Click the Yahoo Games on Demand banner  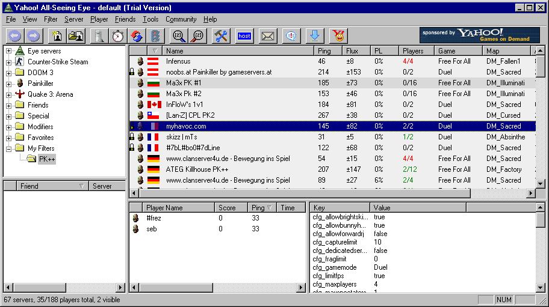click(480, 35)
